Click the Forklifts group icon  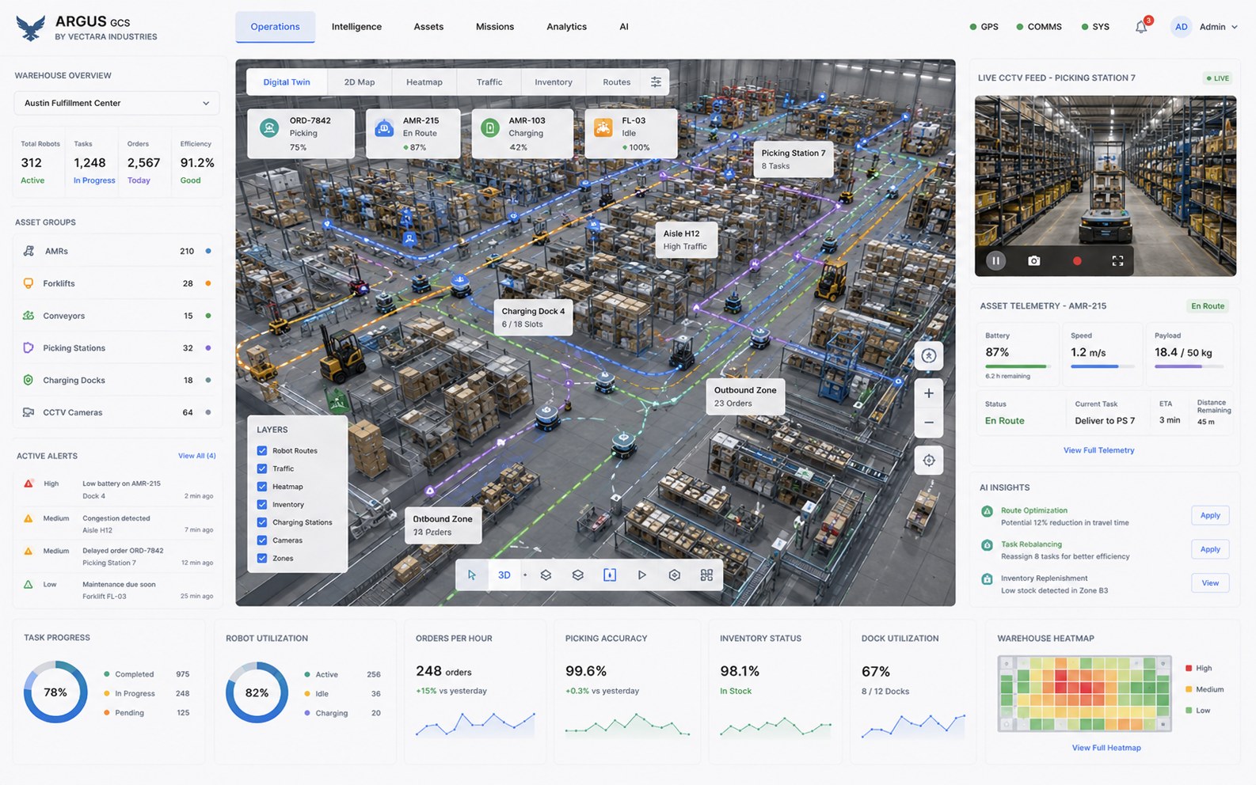click(x=29, y=283)
